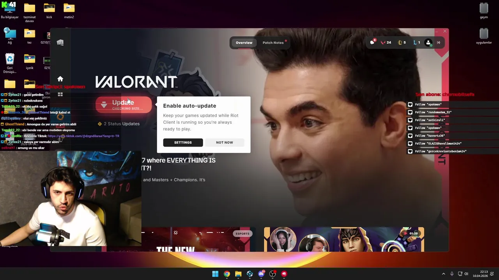
Task: Select the uygulamlar desktop icon
Action: click(484, 36)
